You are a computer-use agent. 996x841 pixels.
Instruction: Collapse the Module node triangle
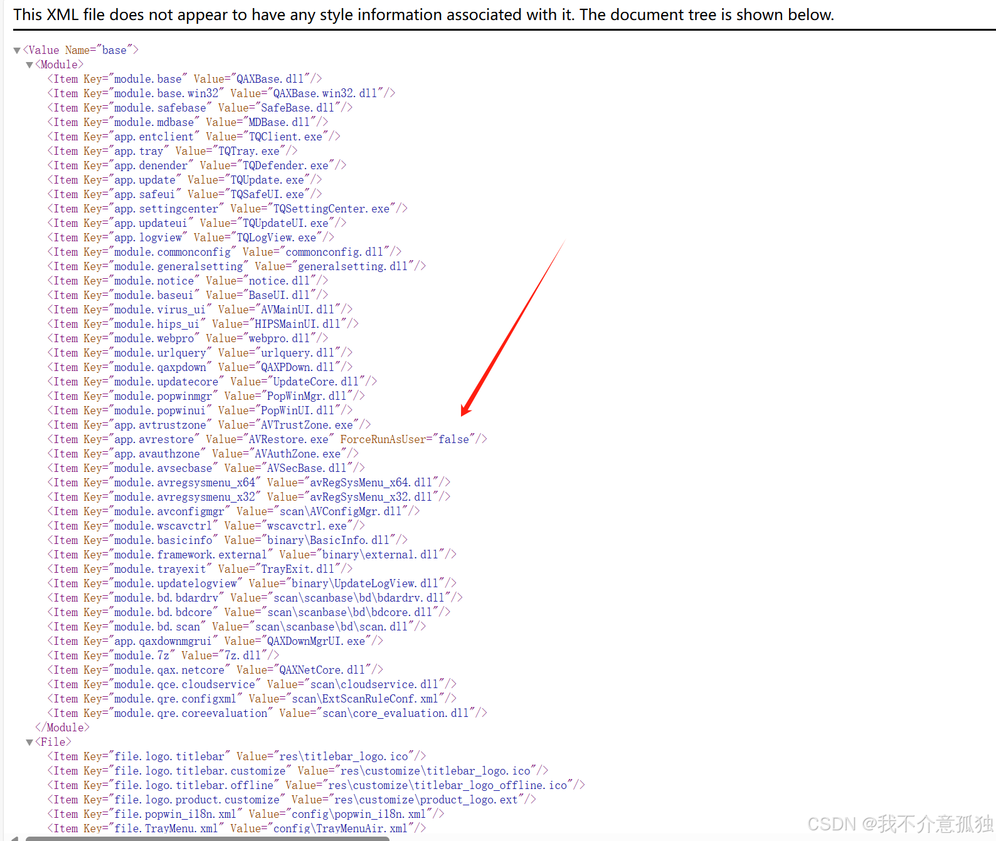29,65
